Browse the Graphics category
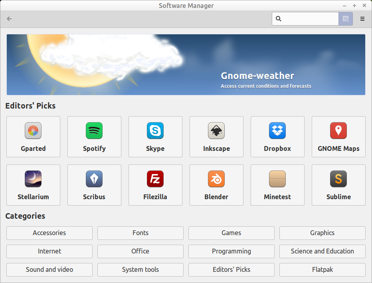Viewport: 372px width, 283px height. pos(322,233)
